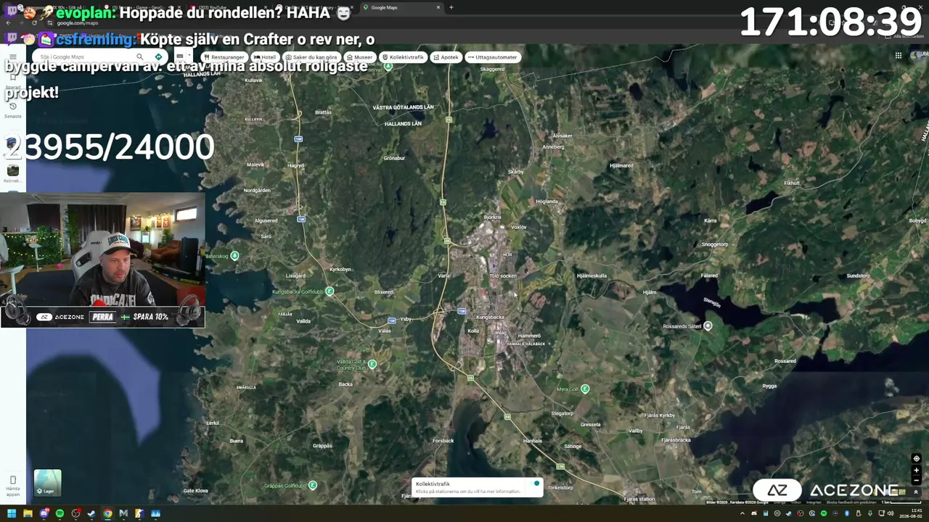Open Spotify from the taskbar
This screenshot has width=929, height=522.
click(x=60, y=513)
